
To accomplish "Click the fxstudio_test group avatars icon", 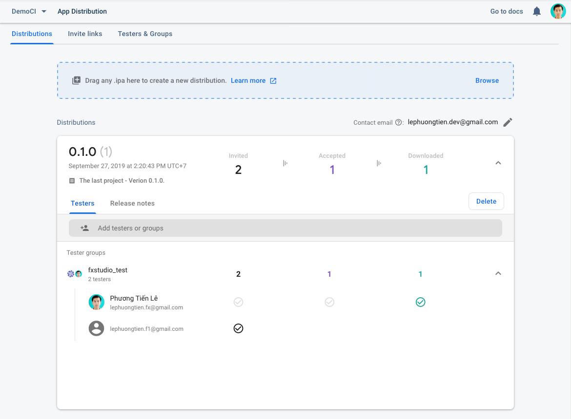I will [x=75, y=274].
